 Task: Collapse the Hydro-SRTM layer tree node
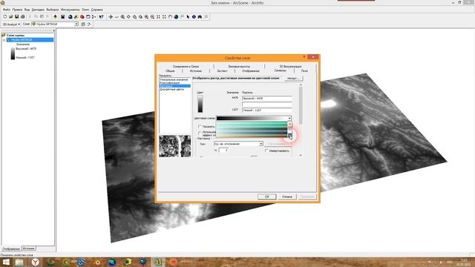click(x=4, y=39)
